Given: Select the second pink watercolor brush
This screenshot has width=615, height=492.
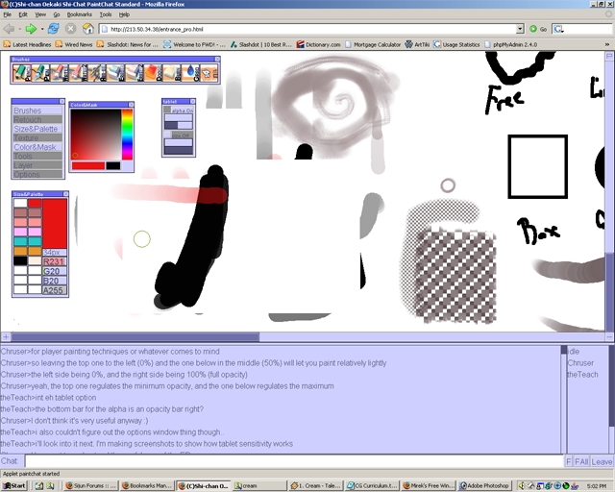Looking at the screenshot, I should (78, 73).
